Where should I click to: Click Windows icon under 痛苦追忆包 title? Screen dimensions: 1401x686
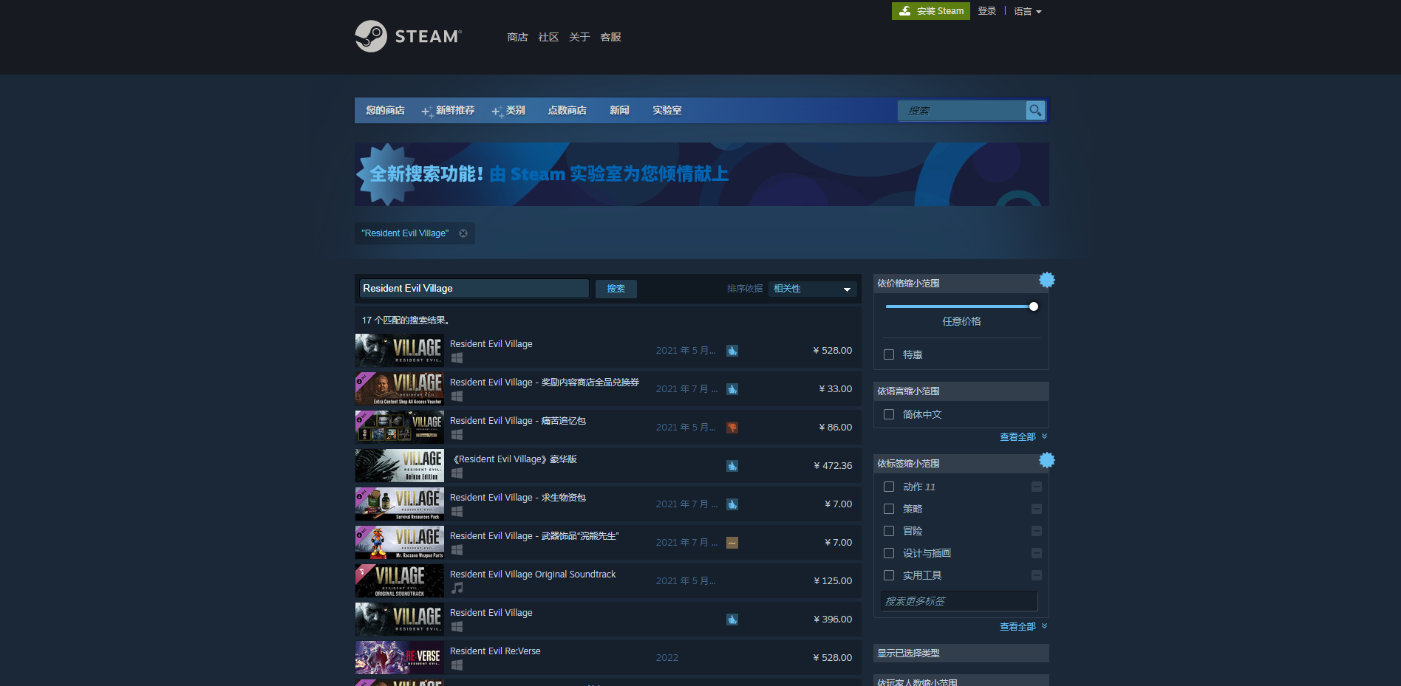click(457, 435)
